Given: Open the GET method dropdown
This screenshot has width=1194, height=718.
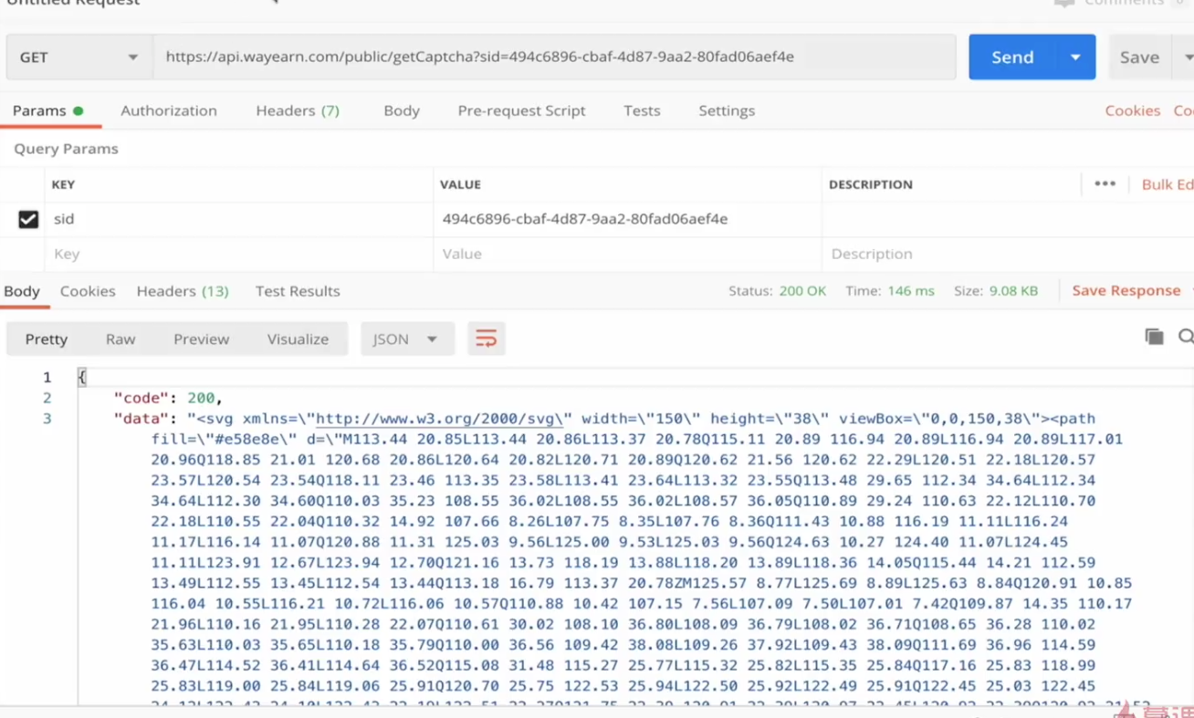Looking at the screenshot, I should (78, 57).
